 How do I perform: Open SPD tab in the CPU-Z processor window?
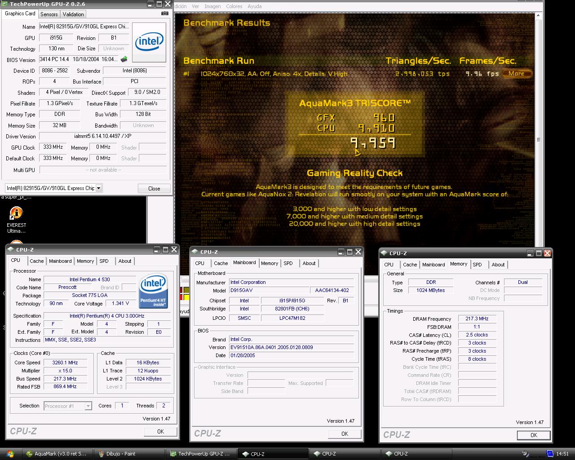104,261
